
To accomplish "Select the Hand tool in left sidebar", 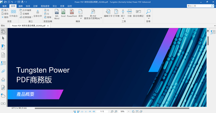I will point(3,31).
